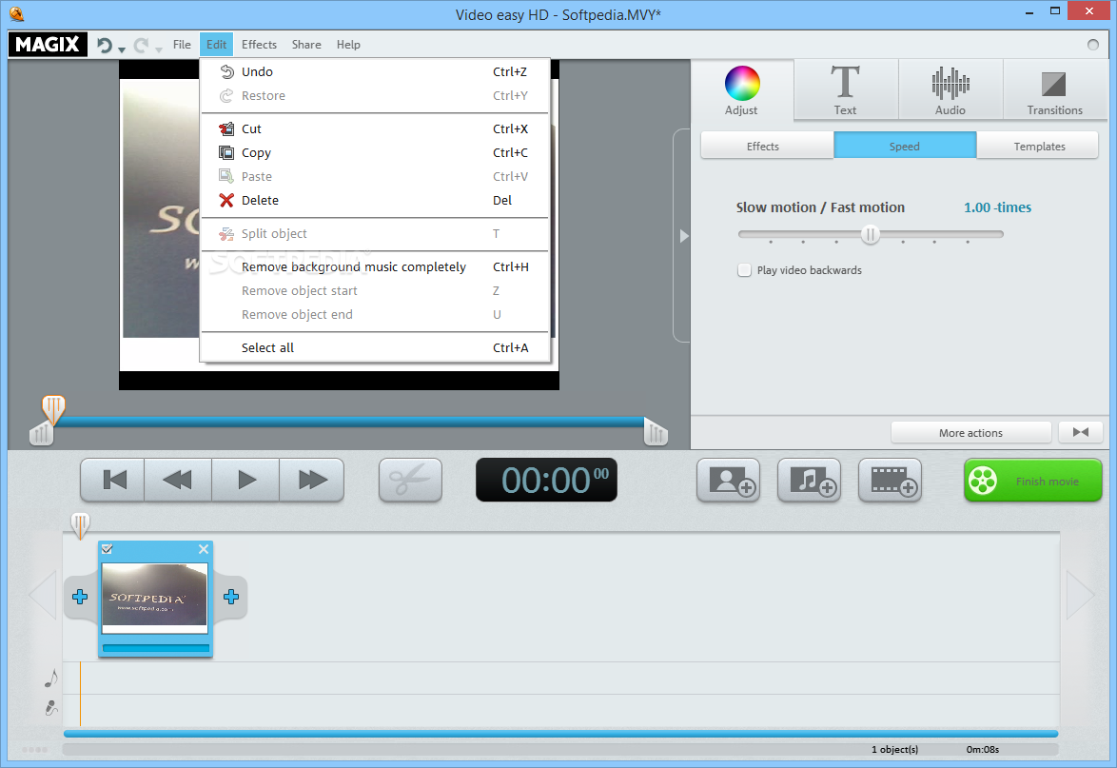Open the Effects menu

[x=259, y=44]
